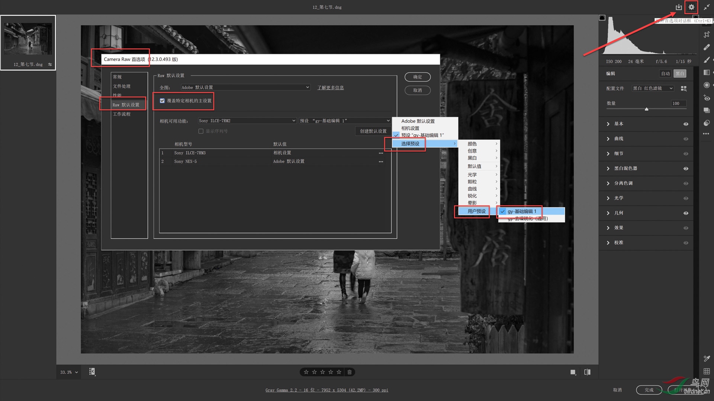Screen dimensions: 714x401
Task: Select the Crop tool
Action: tap(707, 35)
